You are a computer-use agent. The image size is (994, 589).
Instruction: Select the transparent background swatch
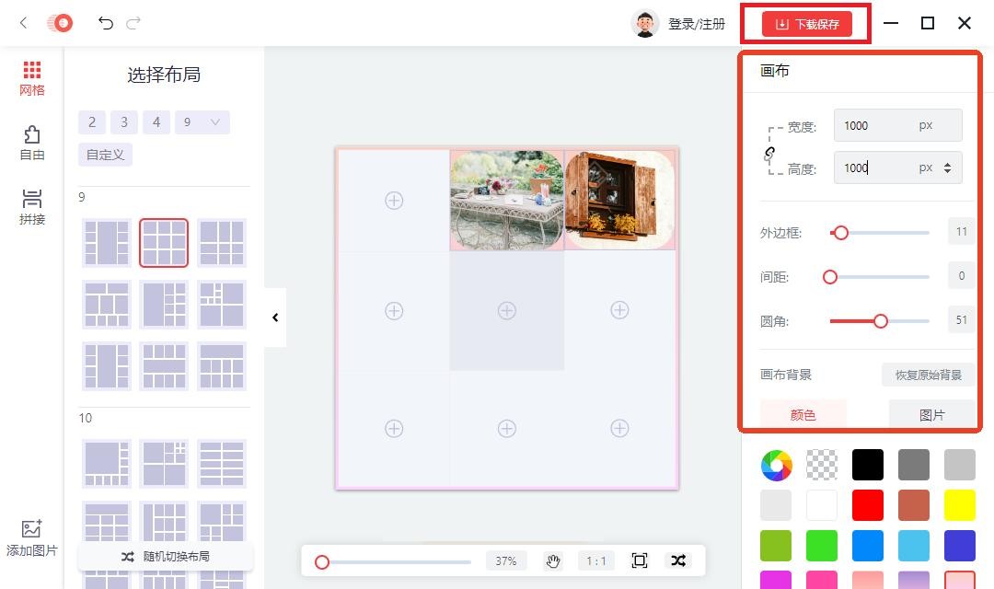(x=822, y=465)
